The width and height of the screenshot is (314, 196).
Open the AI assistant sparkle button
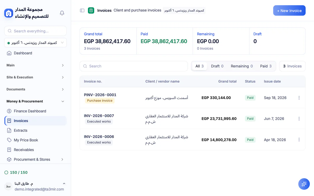(x=304, y=184)
